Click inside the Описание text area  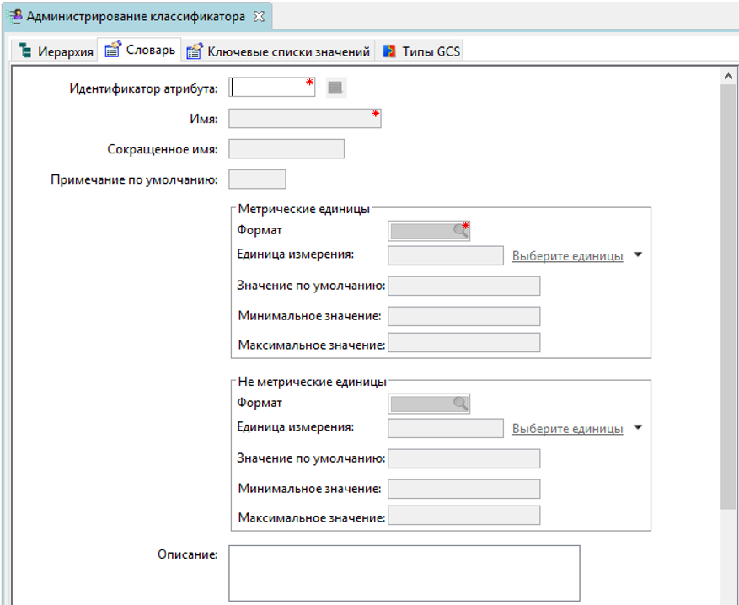pos(404,573)
